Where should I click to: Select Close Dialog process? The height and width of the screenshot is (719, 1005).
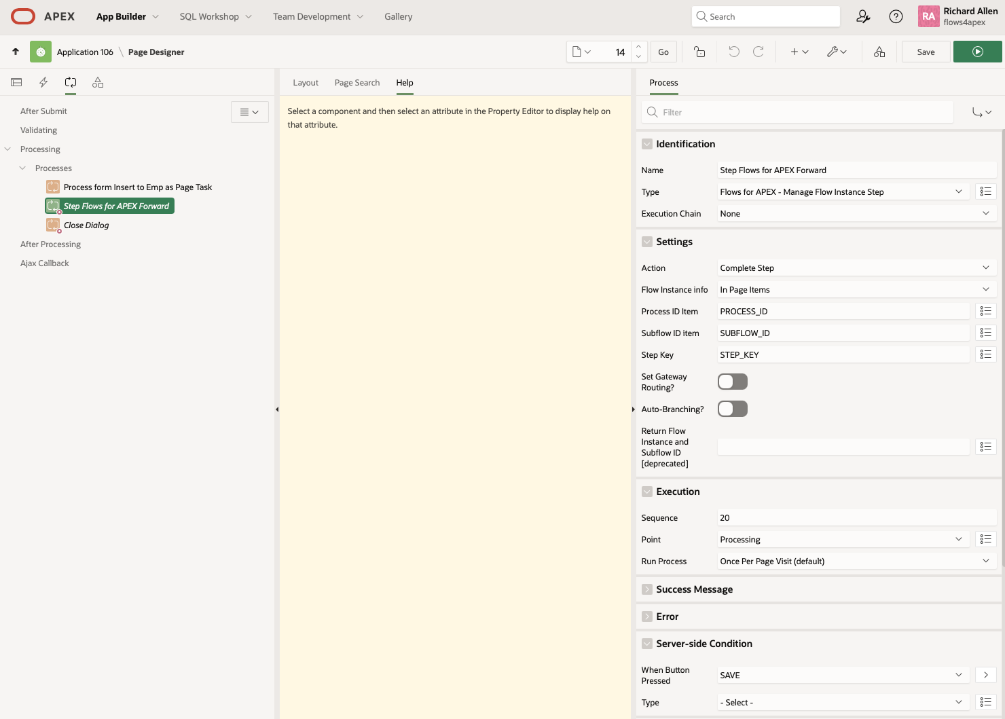click(x=86, y=225)
